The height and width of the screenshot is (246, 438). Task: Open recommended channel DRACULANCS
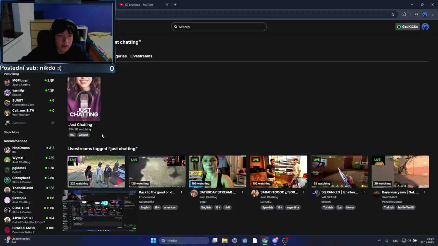coord(29,230)
